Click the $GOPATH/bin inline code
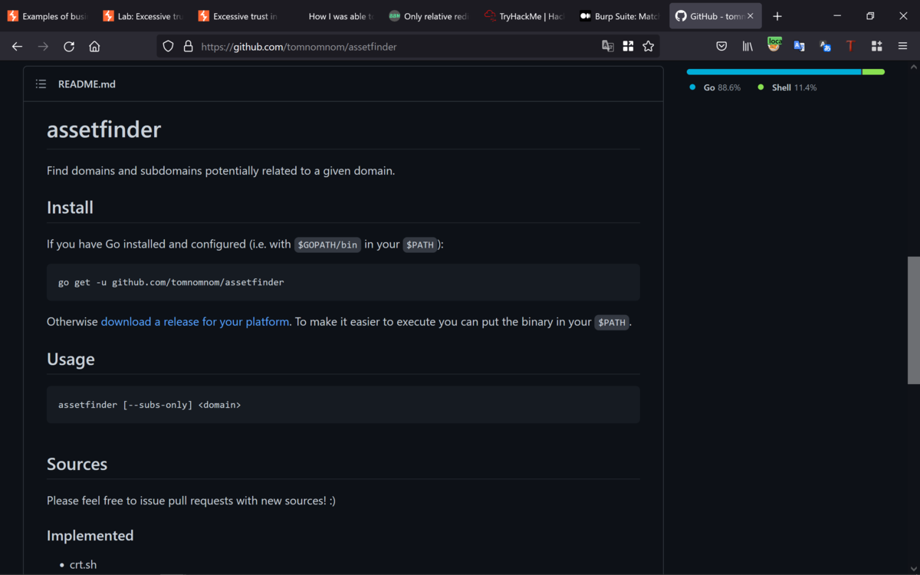 point(327,245)
